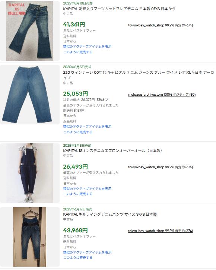Viewport: 216px width, 270px height.
Task: Open KAPITAL キルティングデニムパンツ title
Action: pyautogui.click(x=110, y=214)
